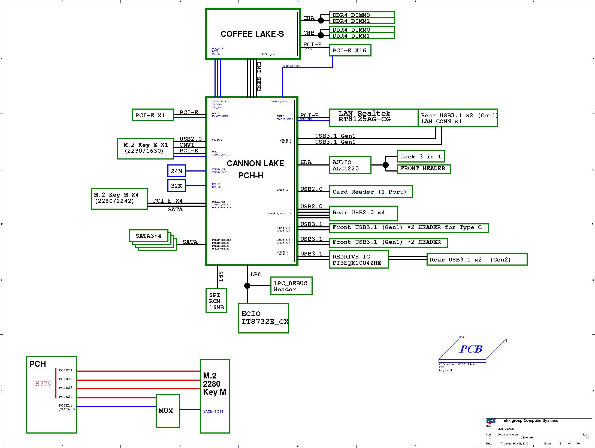Select the REDRIVE IC PI3EQX1004ZHE block

359,259
